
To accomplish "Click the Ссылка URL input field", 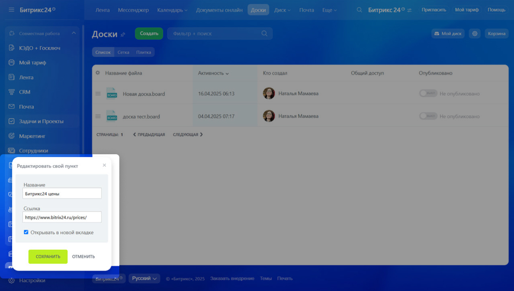I will (62, 217).
